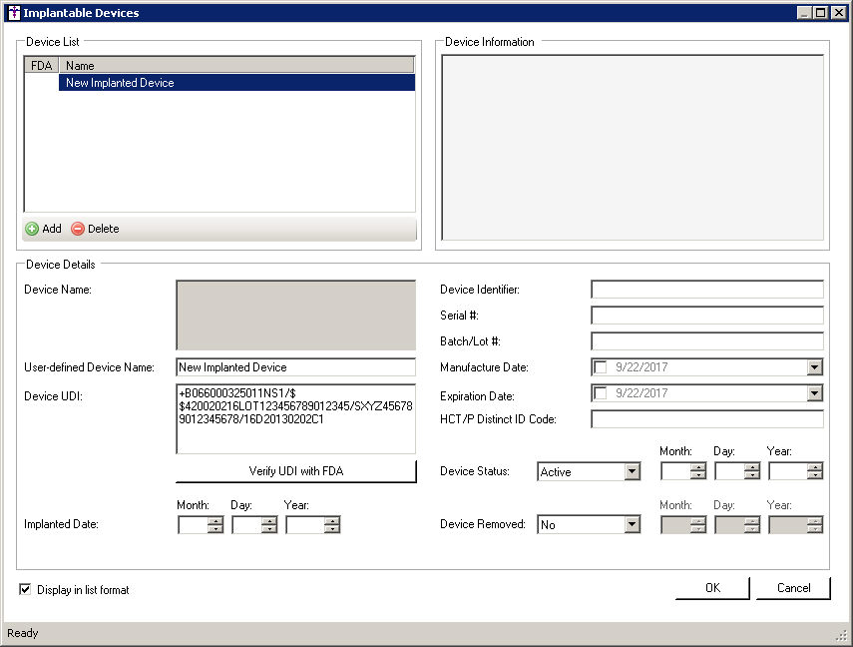853x647 pixels.
Task: Open the Manufacture Date dropdown arrow
Action: [814, 367]
